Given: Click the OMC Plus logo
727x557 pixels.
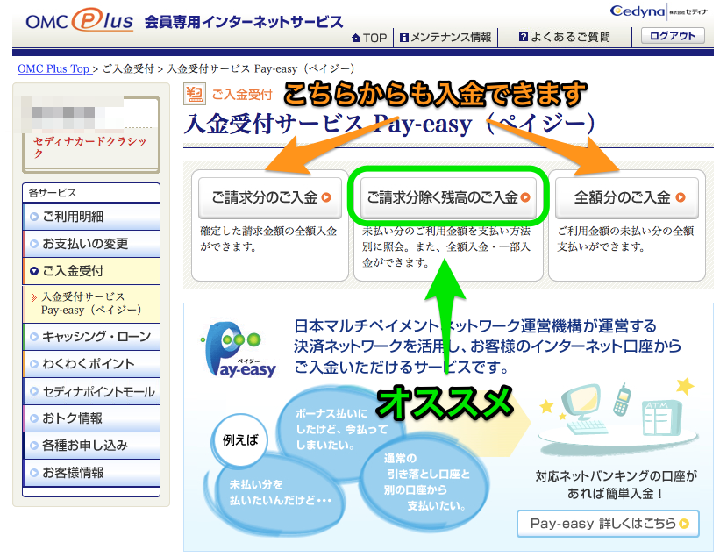Looking at the screenshot, I should 80,20.
